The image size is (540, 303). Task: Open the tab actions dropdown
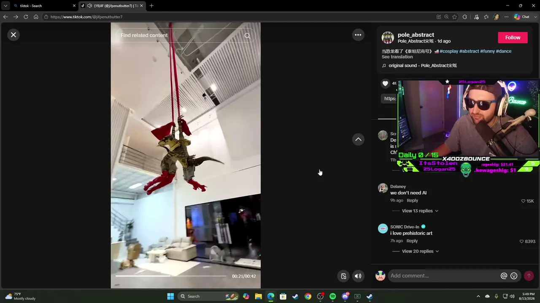point(5,6)
